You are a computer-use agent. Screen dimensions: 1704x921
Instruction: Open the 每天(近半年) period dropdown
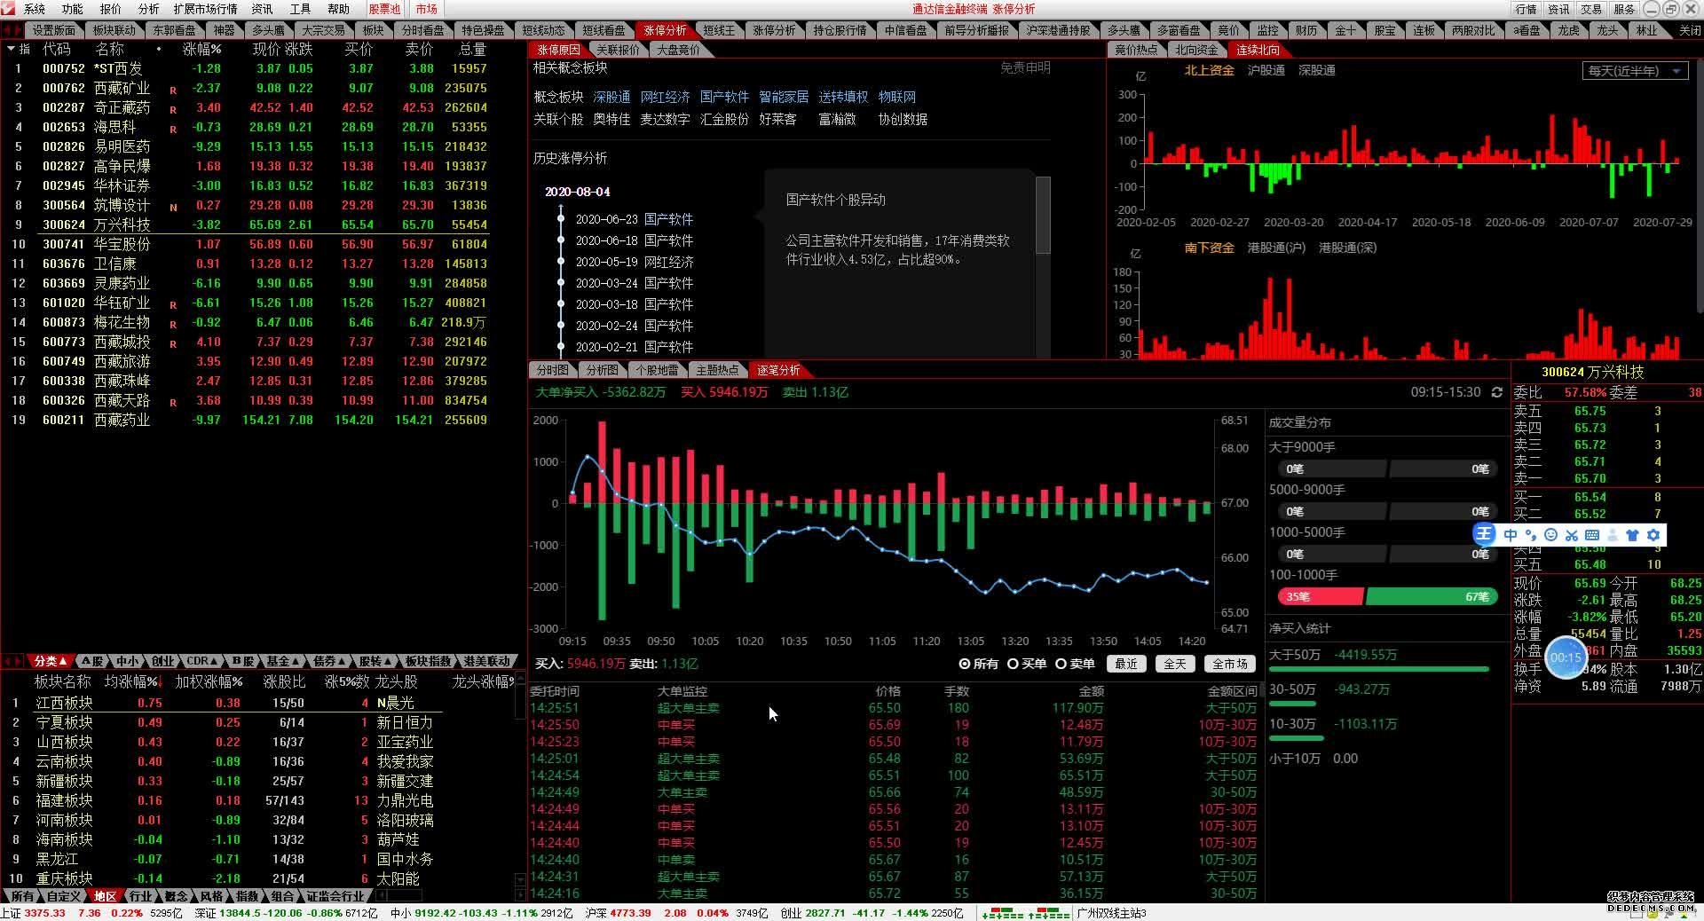1635,71
